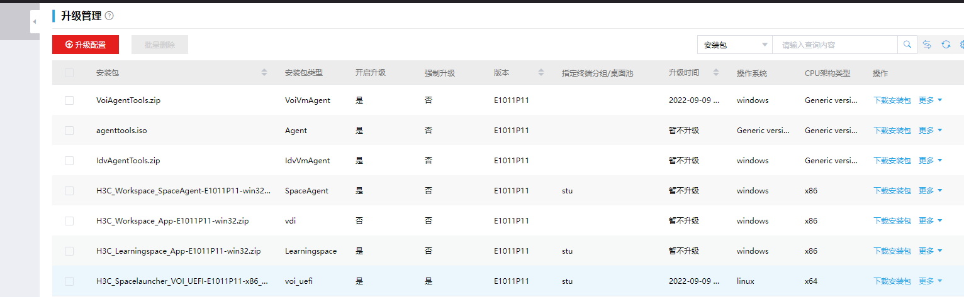The width and height of the screenshot is (964, 297).
Task: Check the VoiAgentTools.zip row checkbox
Action: click(69, 100)
